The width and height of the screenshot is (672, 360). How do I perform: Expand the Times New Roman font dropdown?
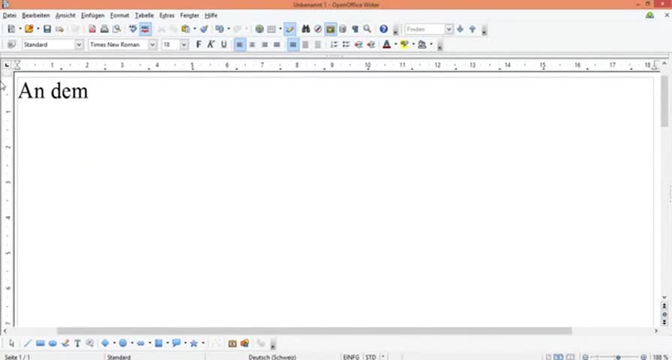[x=152, y=44]
